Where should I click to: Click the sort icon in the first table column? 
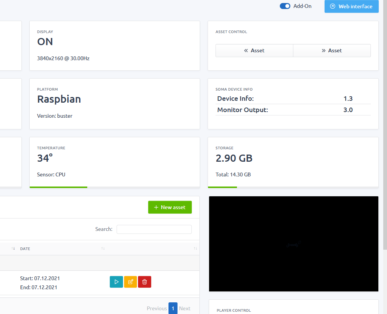coord(13,249)
